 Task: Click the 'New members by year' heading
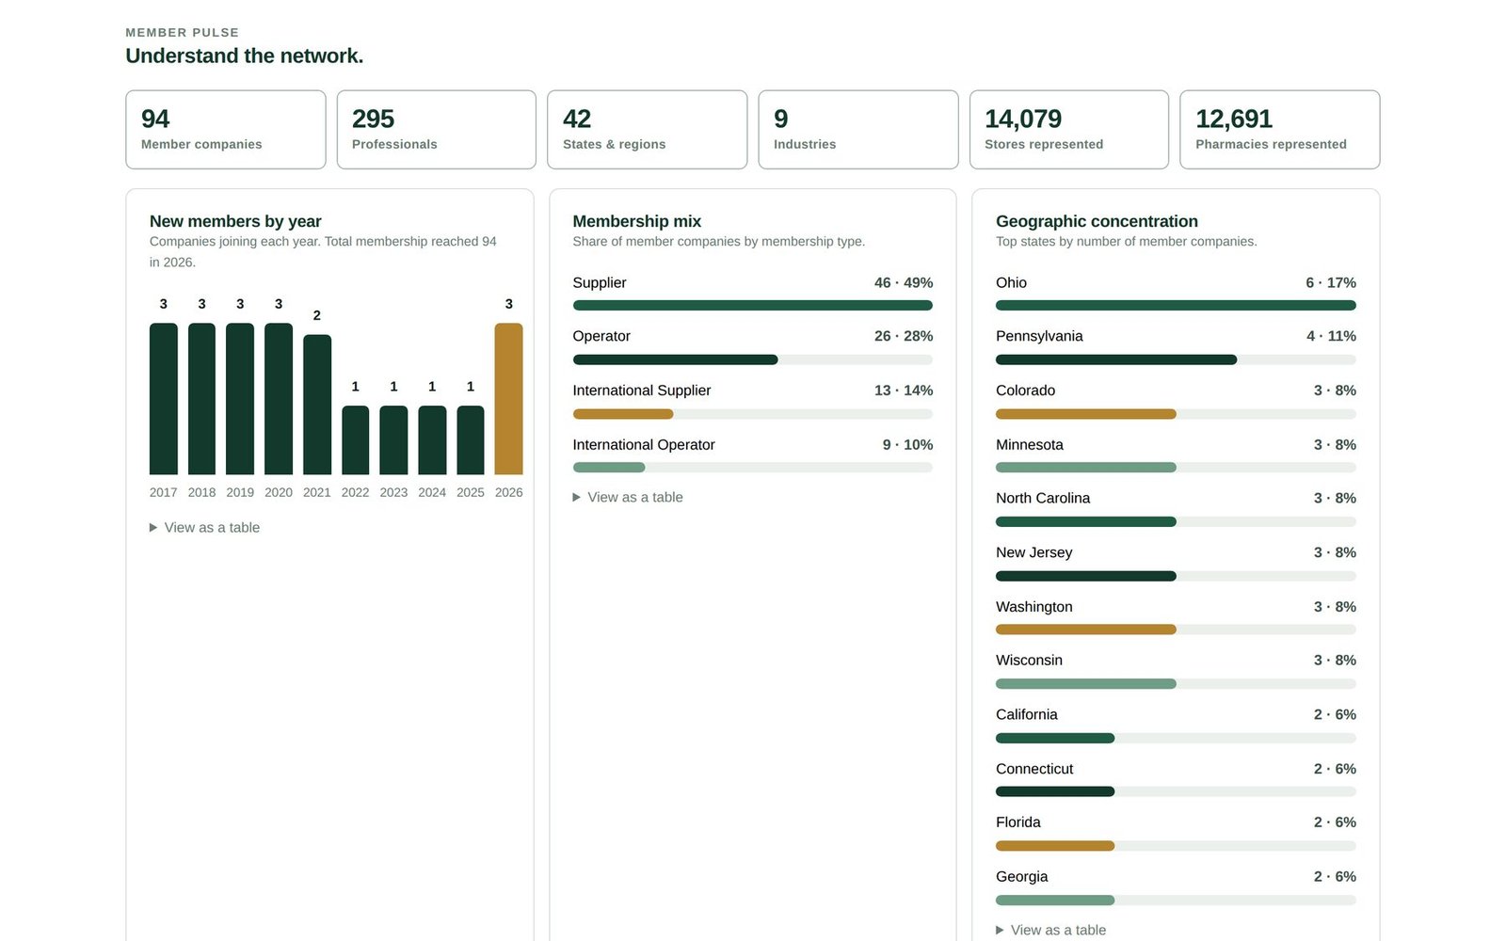tap(235, 221)
